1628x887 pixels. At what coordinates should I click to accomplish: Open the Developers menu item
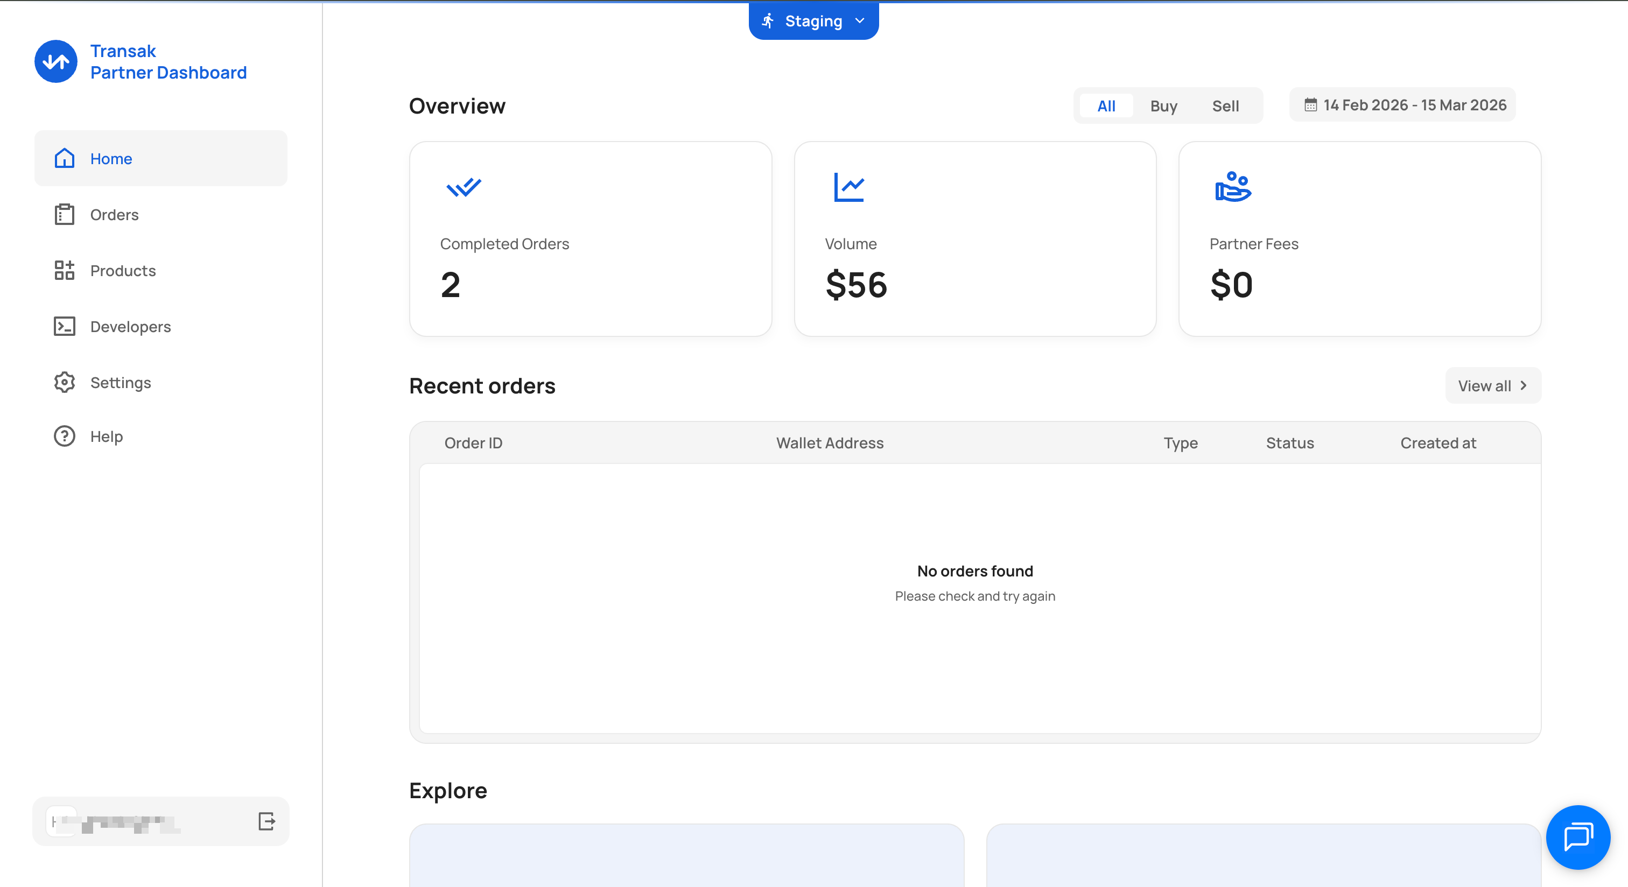130,327
